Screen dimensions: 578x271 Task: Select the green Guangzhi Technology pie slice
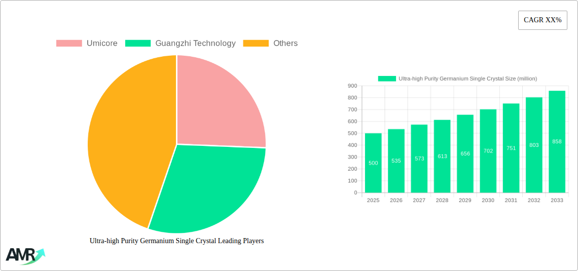(x=203, y=187)
